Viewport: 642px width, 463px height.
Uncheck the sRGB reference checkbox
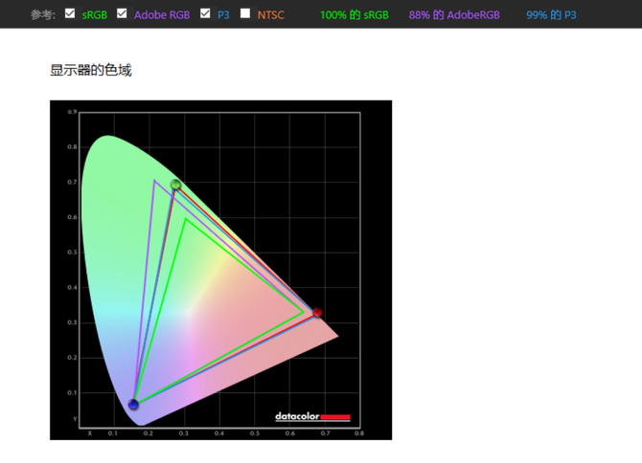point(70,14)
